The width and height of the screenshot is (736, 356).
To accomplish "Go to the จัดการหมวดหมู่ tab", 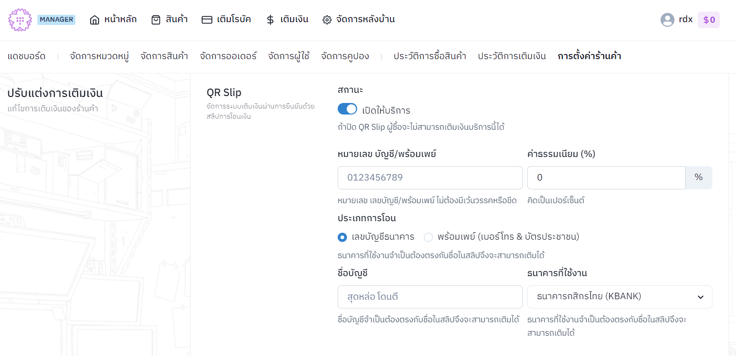I will coord(99,56).
